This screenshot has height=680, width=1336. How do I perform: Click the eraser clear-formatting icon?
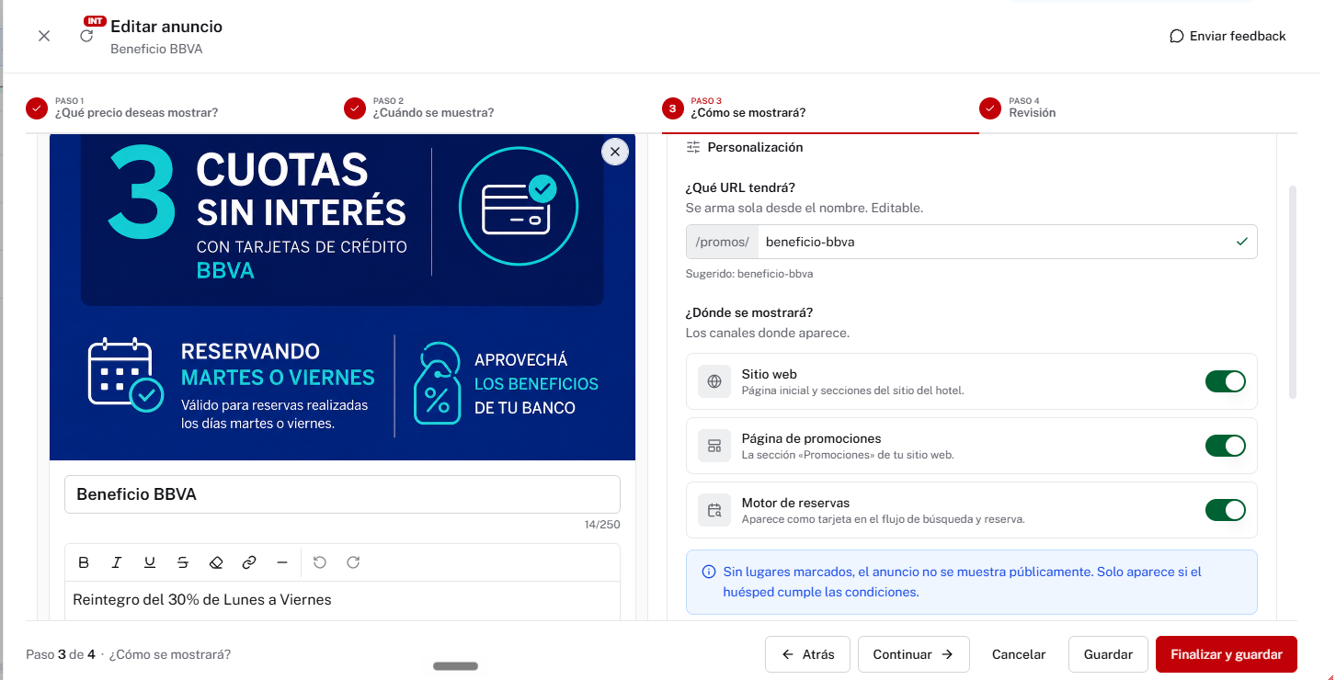tap(216, 562)
